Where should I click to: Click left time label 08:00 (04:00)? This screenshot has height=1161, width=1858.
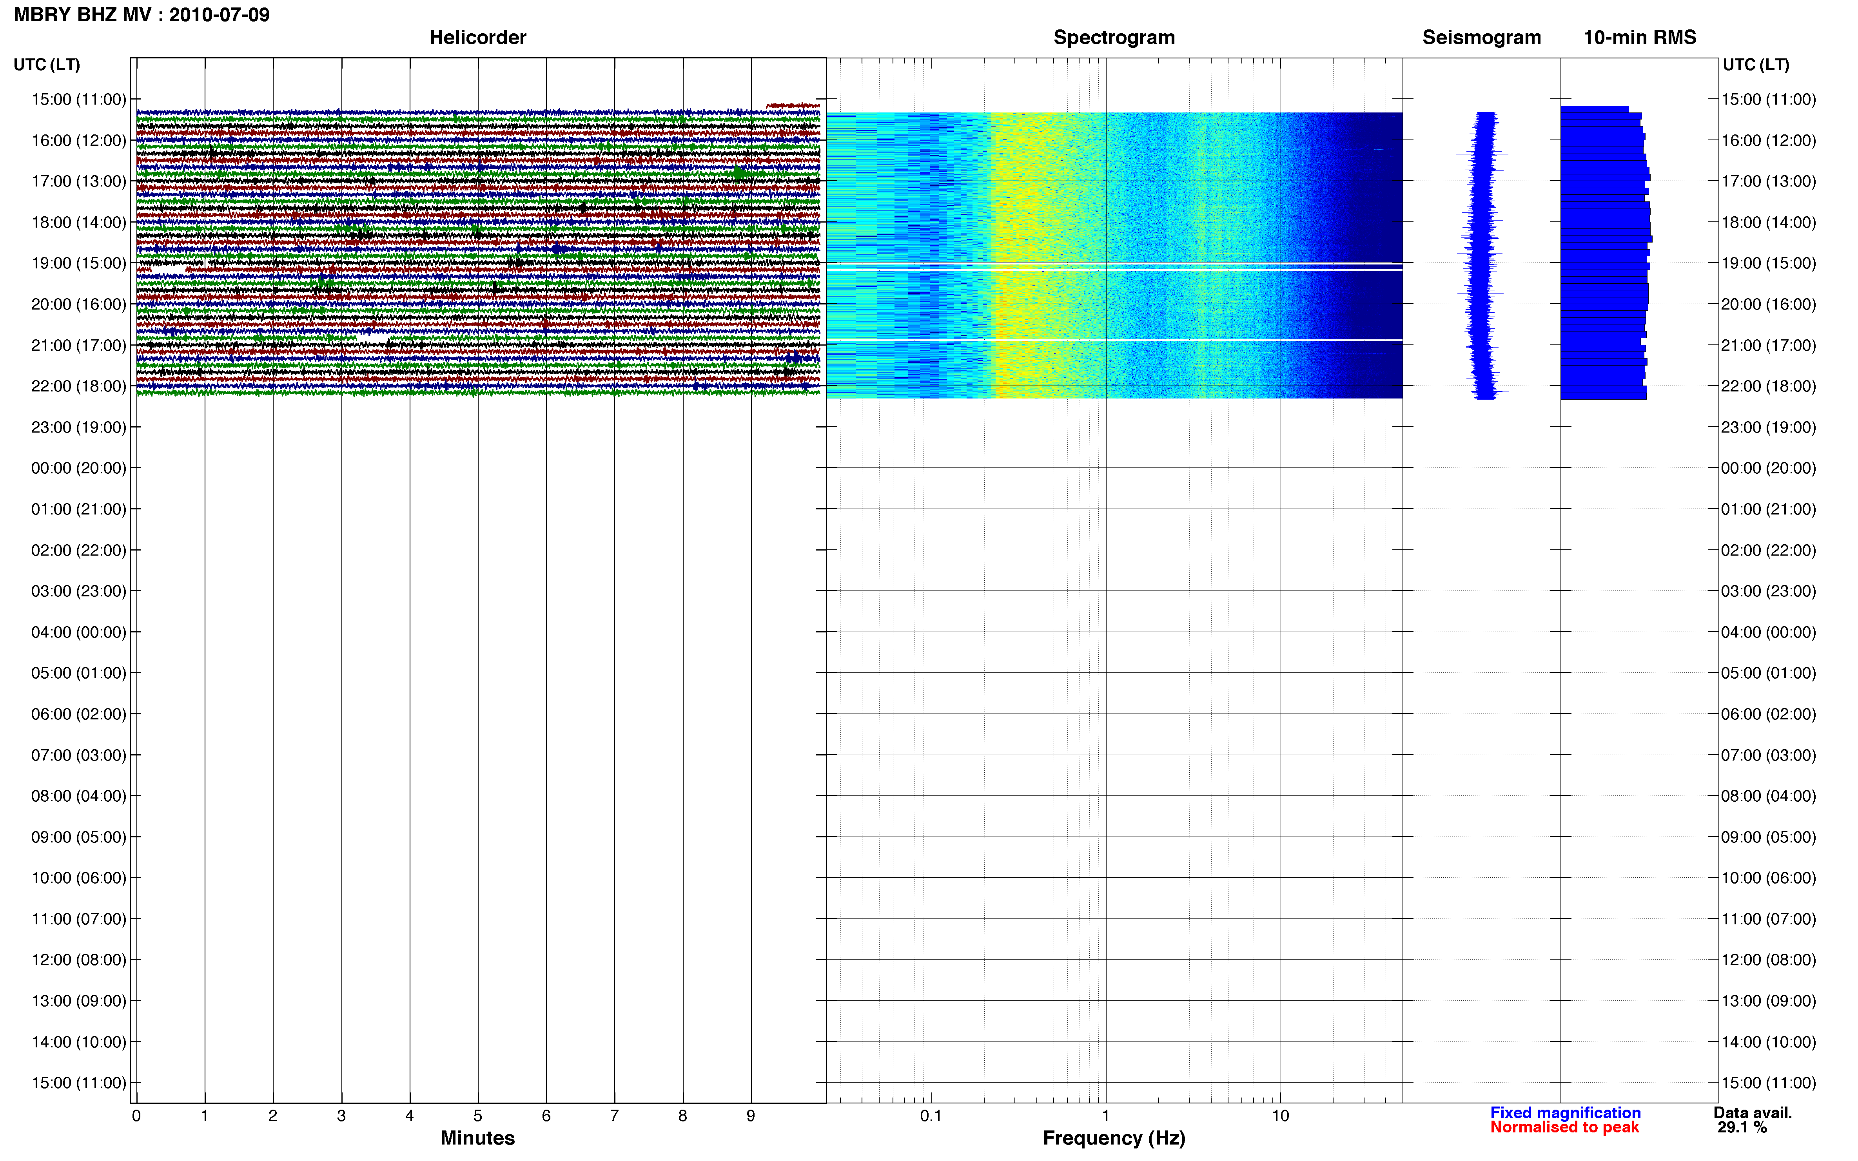point(78,796)
